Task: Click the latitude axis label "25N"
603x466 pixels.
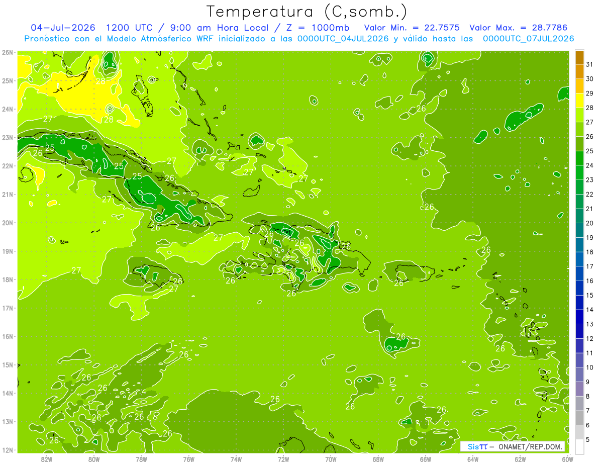Action: click(8, 80)
